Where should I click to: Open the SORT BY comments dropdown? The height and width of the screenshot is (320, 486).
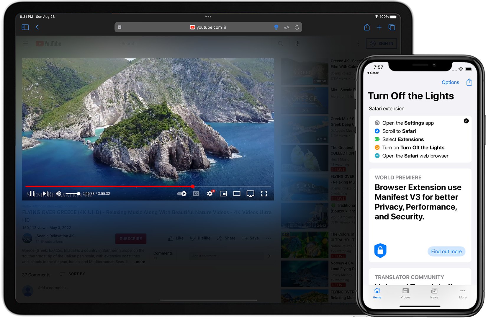(73, 274)
